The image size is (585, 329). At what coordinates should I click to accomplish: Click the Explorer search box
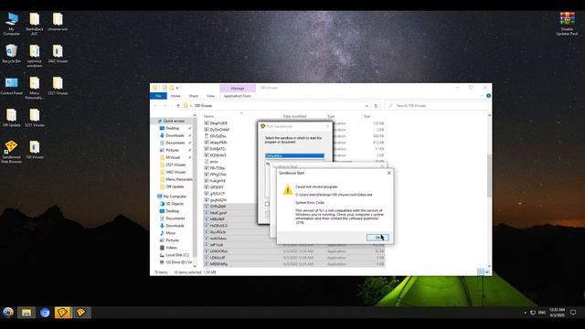[x=436, y=106]
